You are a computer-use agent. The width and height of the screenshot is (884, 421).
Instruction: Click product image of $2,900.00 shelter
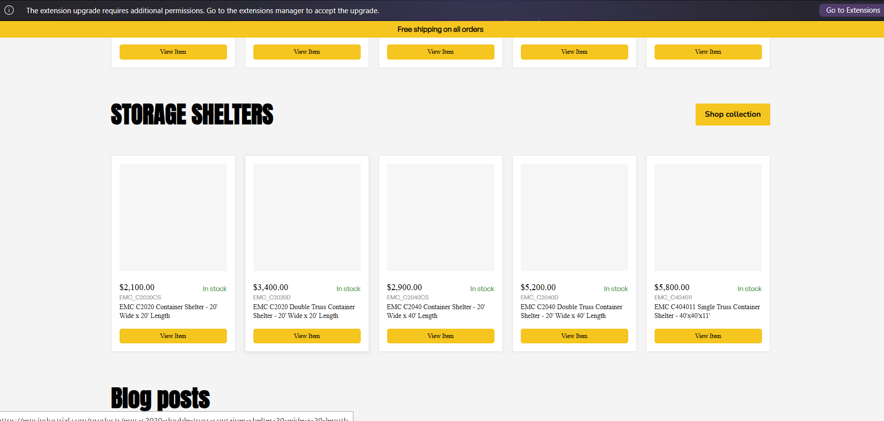coord(441,217)
